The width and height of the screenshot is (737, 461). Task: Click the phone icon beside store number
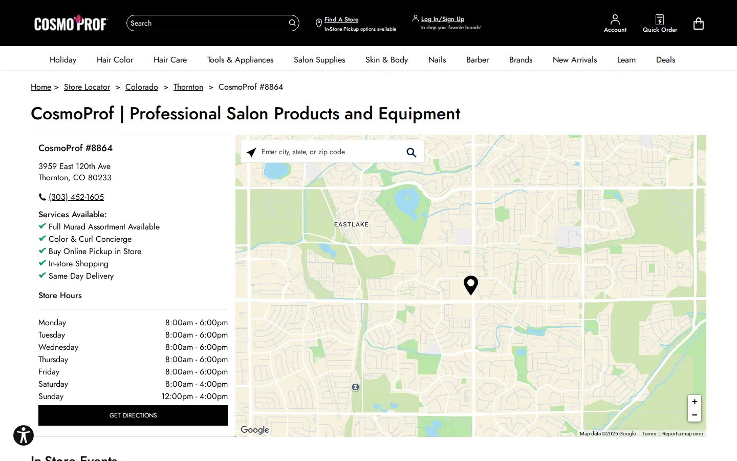(x=42, y=197)
